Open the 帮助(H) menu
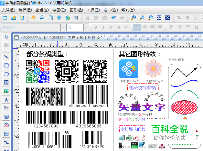The width and height of the screenshot is (203, 151). [x=128, y=10]
